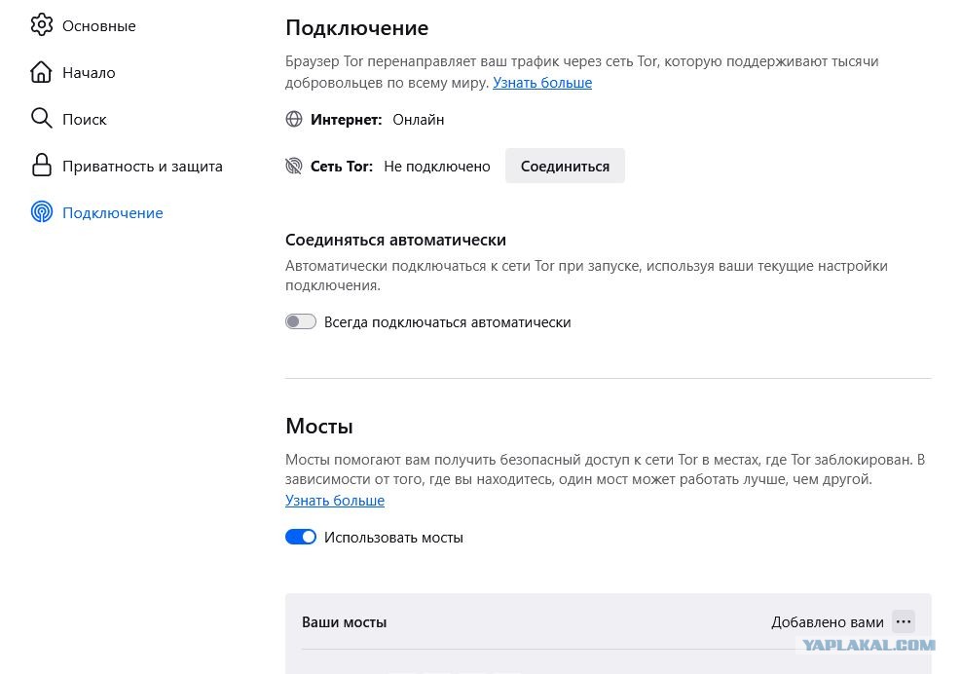This screenshot has height=674, width=961.
Task: Click the Добавлено вами label
Action: (827, 621)
